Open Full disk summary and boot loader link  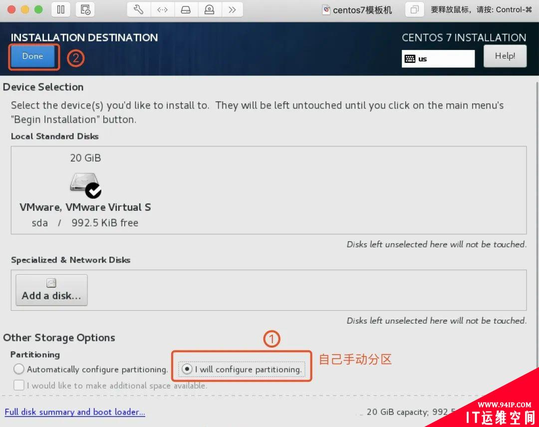(x=75, y=412)
